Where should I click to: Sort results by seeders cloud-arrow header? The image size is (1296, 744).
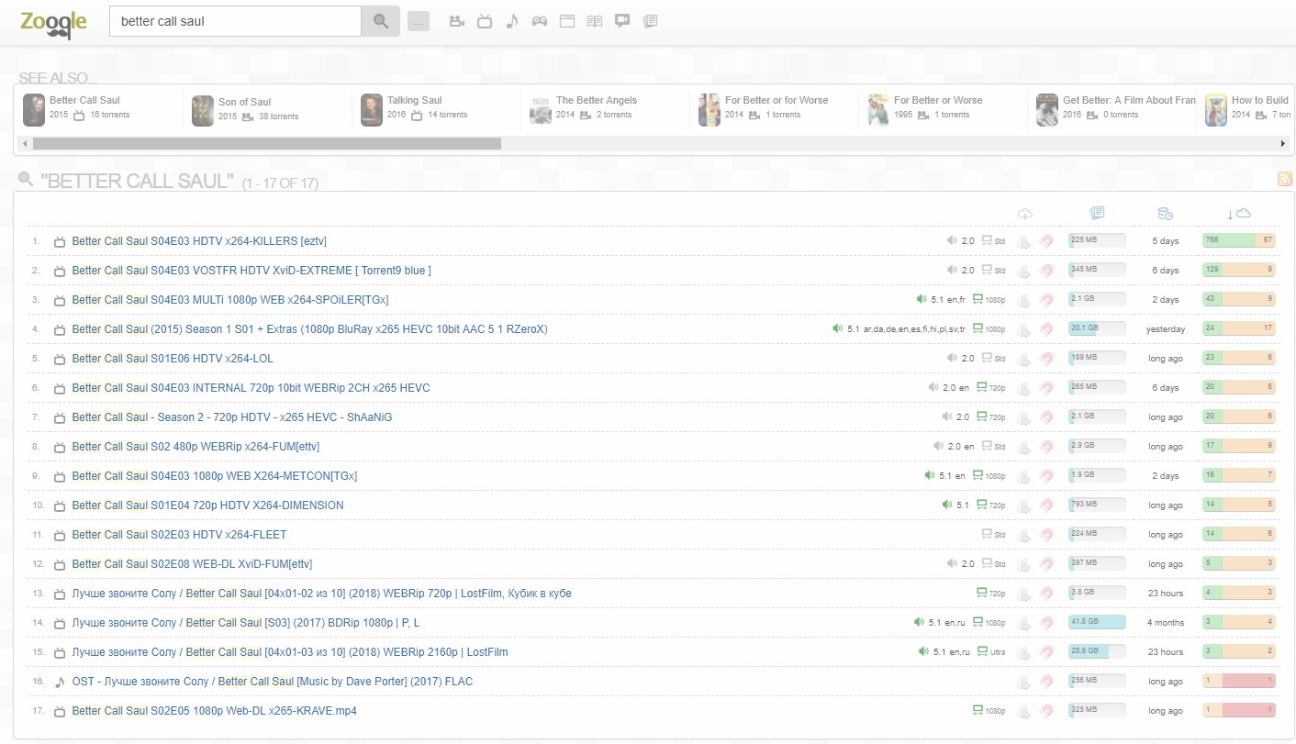[1239, 214]
